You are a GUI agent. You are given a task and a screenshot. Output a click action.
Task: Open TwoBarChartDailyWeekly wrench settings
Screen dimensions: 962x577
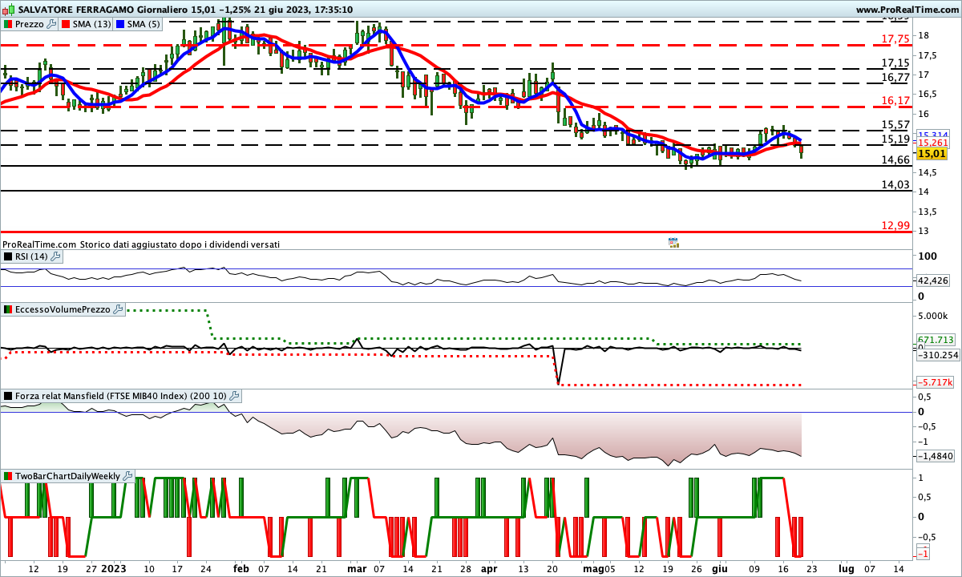click(x=127, y=476)
